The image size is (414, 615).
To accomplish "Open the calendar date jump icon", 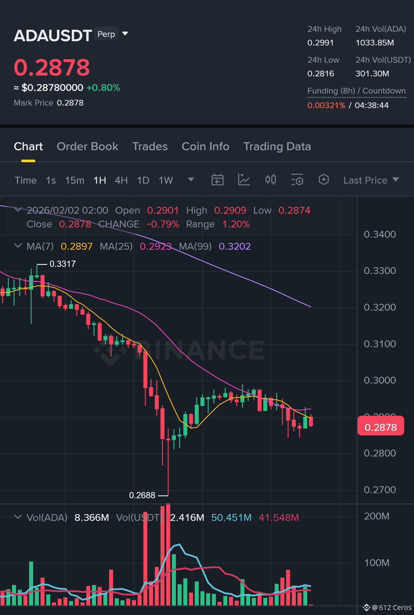I will point(217,180).
